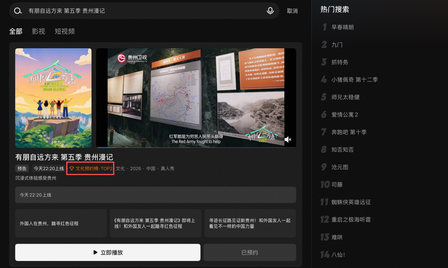The width and height of the screenshot is (448, 268).
Task: Click the description 沉浸式体验感受贵州
Action: (36, 178)
